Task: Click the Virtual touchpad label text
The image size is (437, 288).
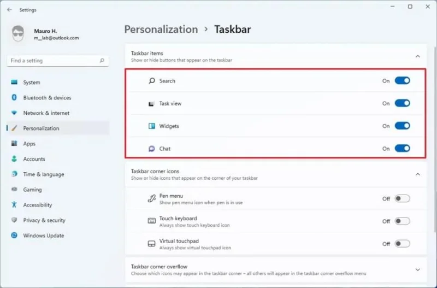Action: 179,241
